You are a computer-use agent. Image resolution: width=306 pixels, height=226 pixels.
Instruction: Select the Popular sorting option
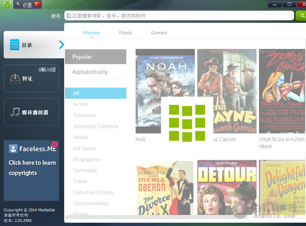click(96, 56)
